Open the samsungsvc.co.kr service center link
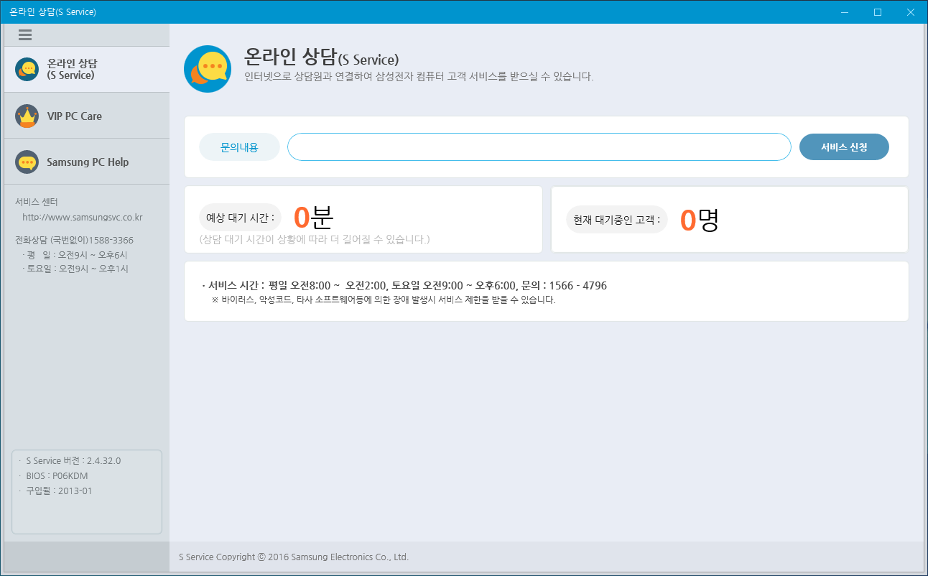 tap(83, 217)
